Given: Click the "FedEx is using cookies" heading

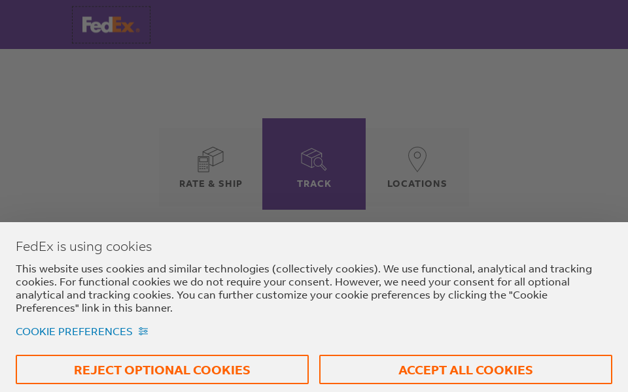Looking at the screenshot, I should (84, 247).
